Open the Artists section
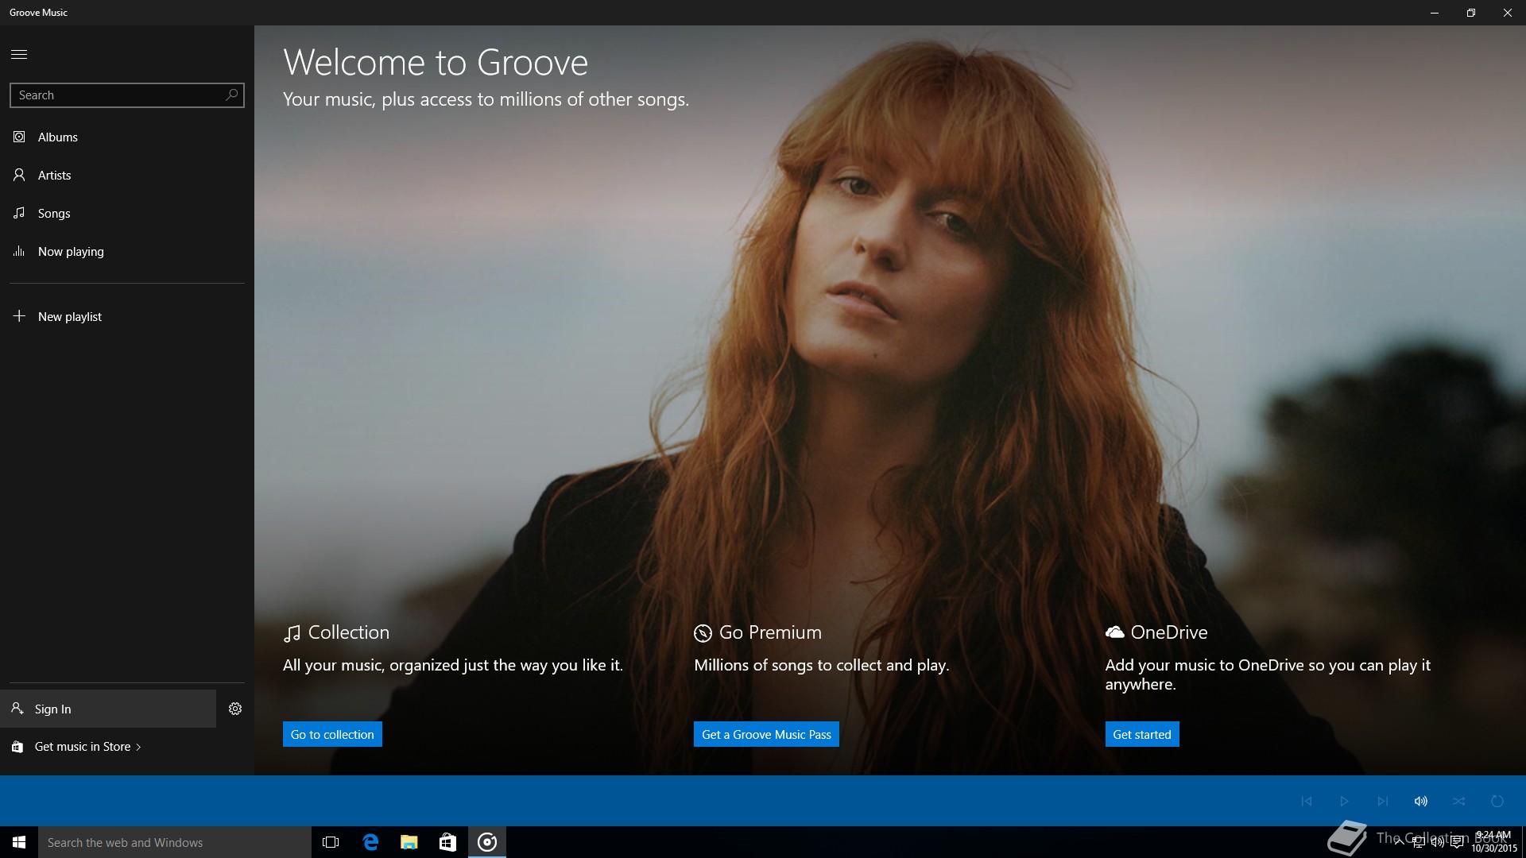The width and height of the screenshot is (1526, 858). [127, 175]
